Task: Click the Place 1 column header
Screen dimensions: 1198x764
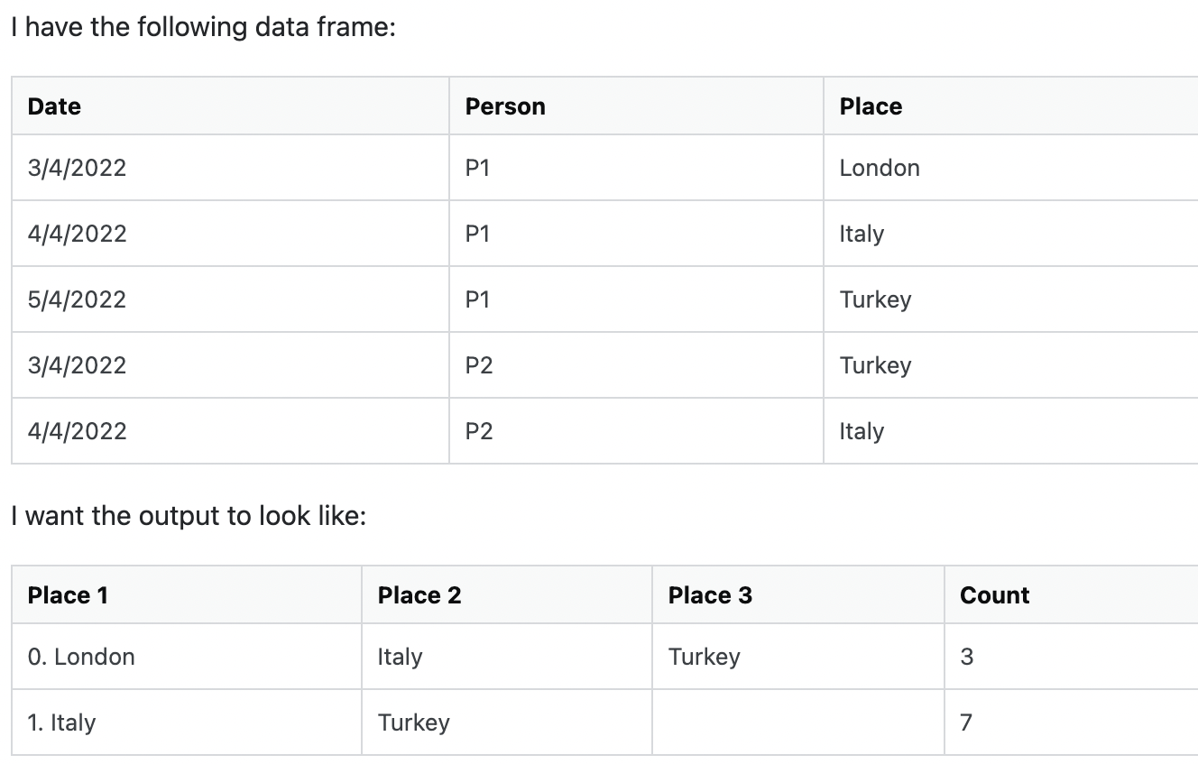Action: (68, 595)
